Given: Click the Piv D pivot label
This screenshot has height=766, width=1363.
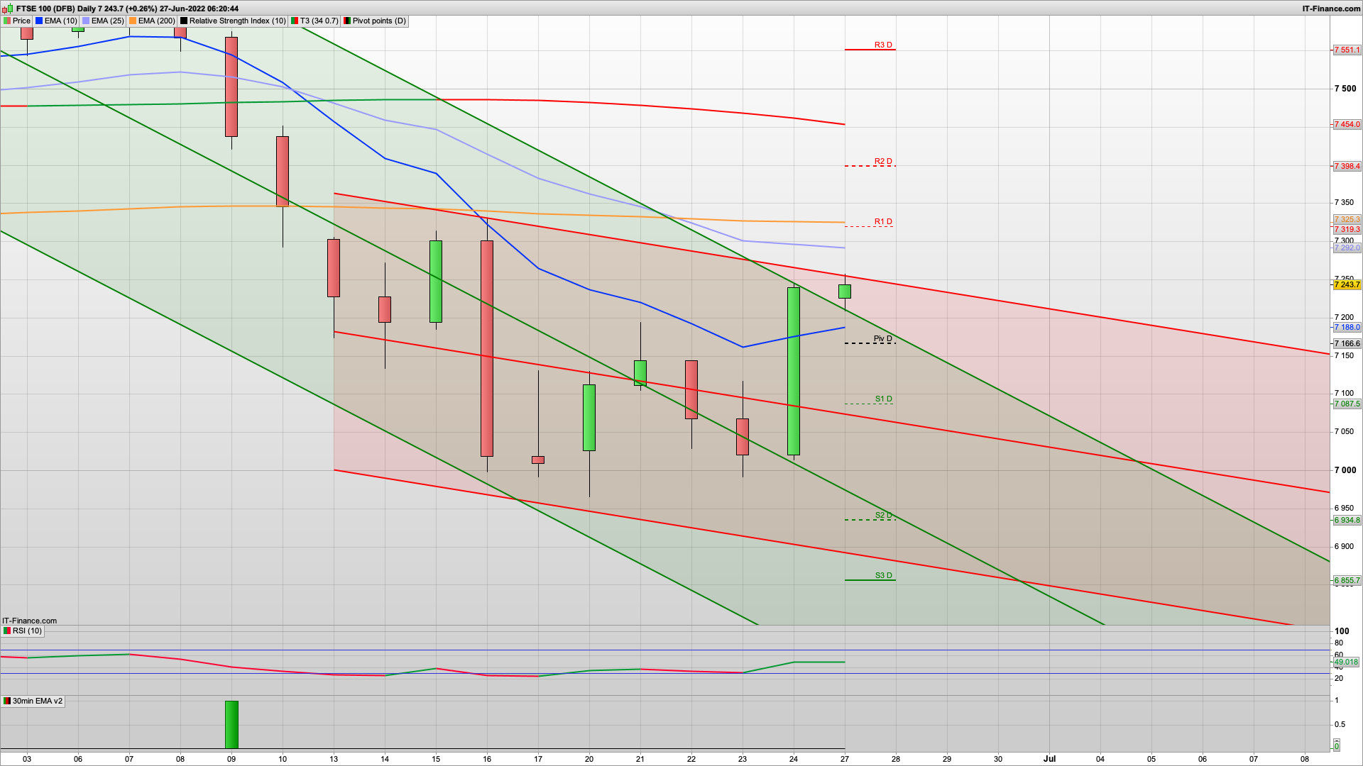Looking at the screenshot, I should point(883,338).
